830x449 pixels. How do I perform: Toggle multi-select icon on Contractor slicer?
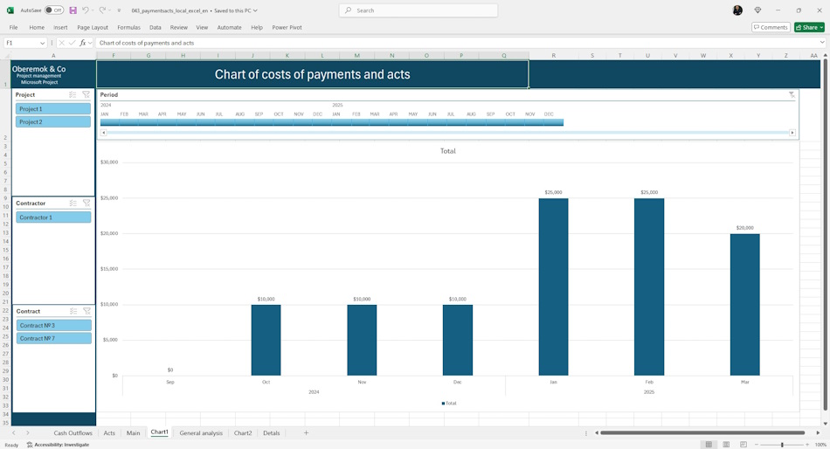(73, 204)
